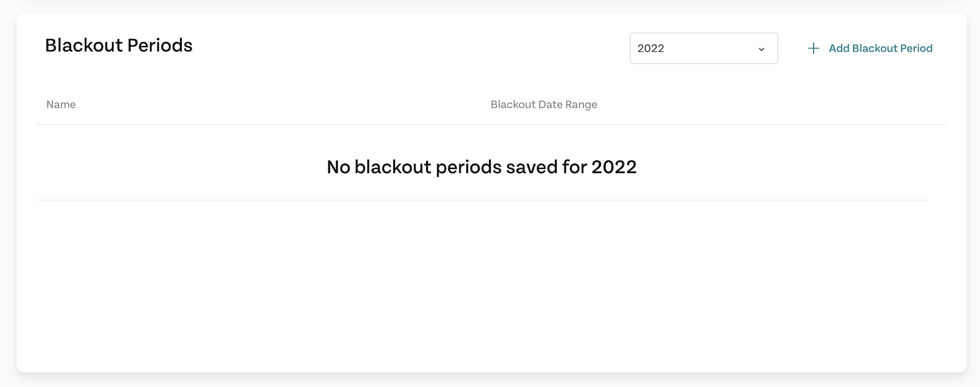The width and height of the screenshot is (980, 387).
Task: Sort the table by Name
Action: pyautogui.click(x=61, y=105)
